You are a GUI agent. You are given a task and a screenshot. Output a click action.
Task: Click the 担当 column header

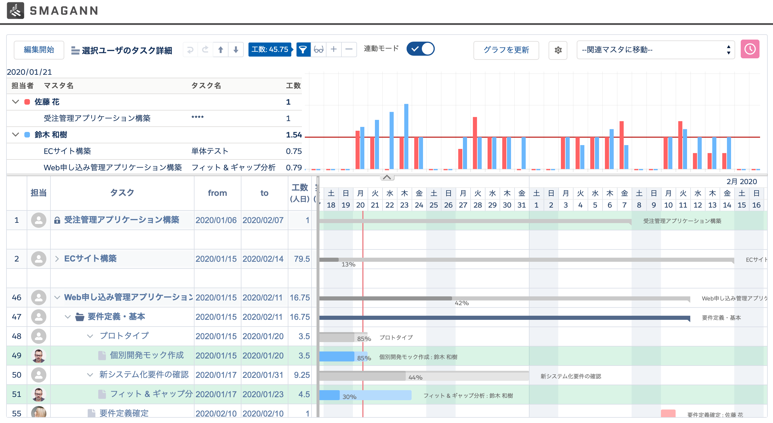click(39, 193)
